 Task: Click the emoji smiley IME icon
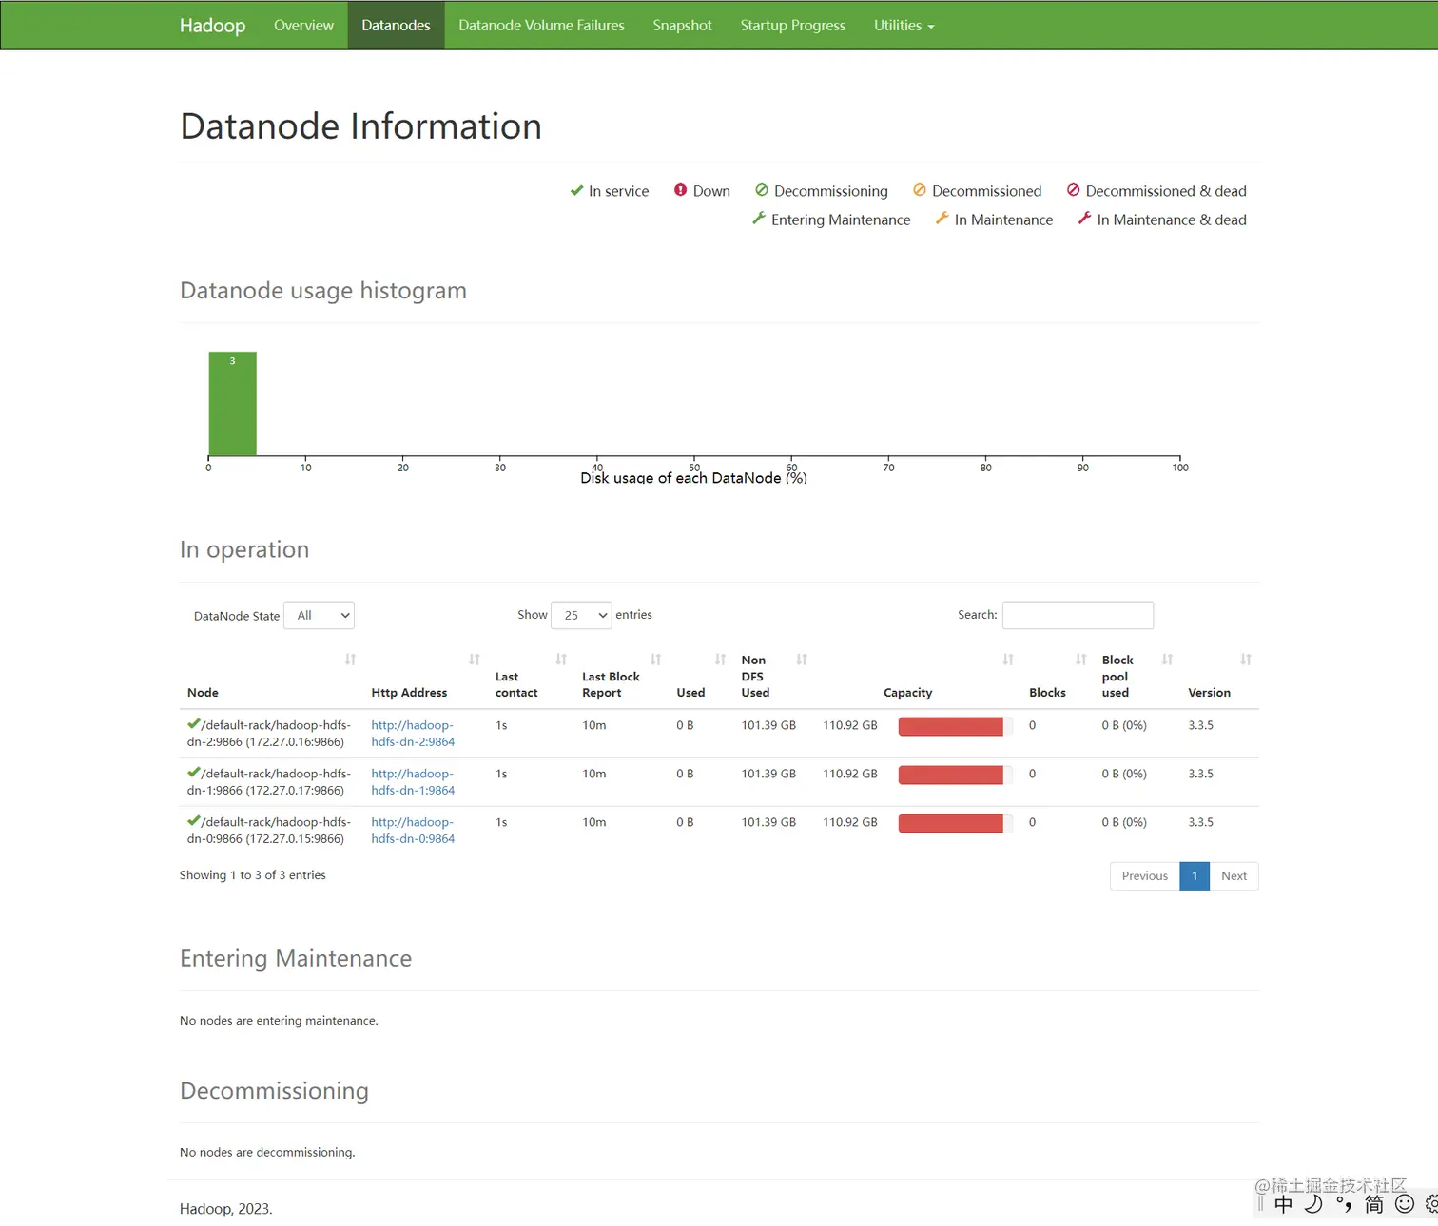point(1405,1205)
